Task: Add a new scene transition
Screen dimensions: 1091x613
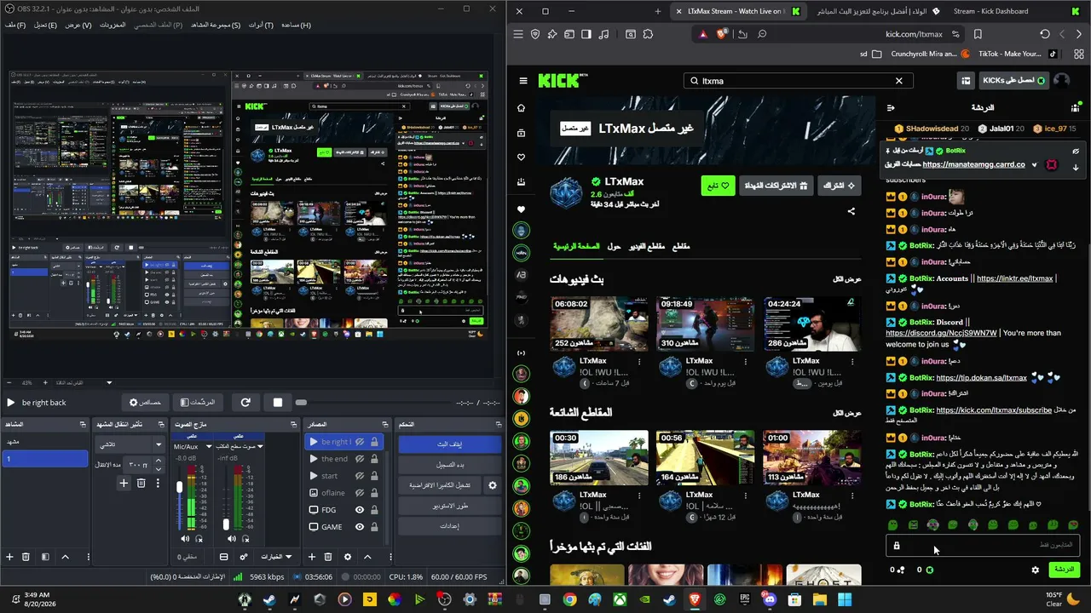Action: point(124,484)
